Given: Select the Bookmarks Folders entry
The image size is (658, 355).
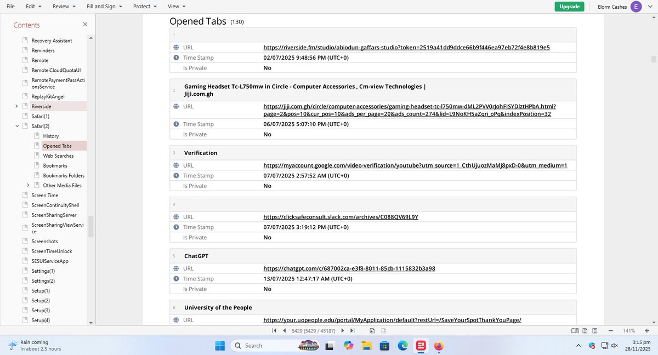Looking at the screenshot, I should coord(64,175).
